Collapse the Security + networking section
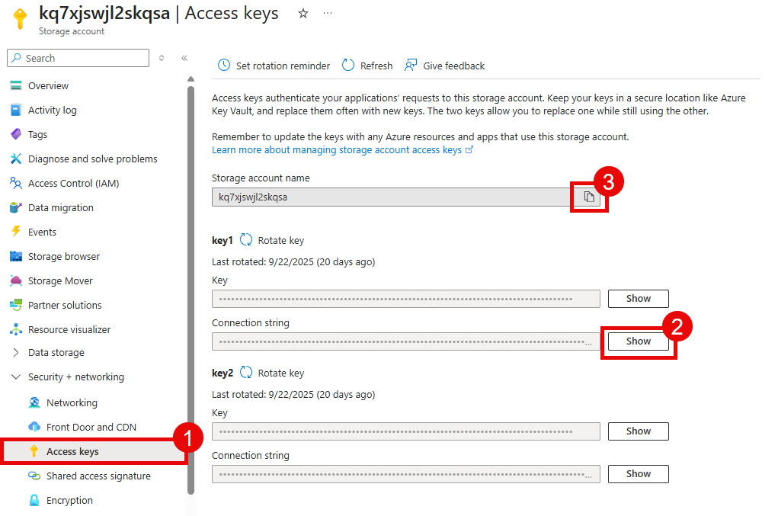778x516 pixels. coord(17,377)
